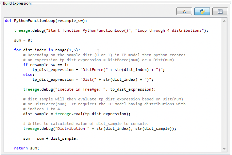Click the 'treeage.debug("Distribution "' line
The image size is (232, 155).
point(100,129)
